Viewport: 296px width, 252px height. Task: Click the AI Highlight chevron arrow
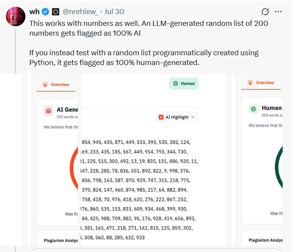tap(193, 117)
